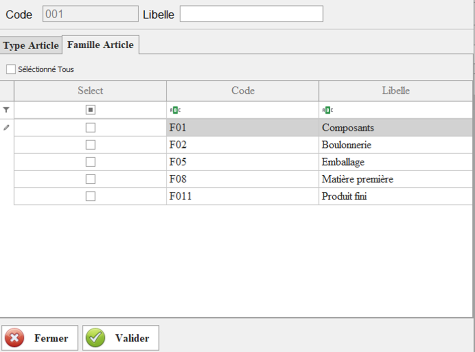Viewport: 475px width, 352px height.
Task: Open Libelle column ABC filter operator icon
Action: coord(328,110)
